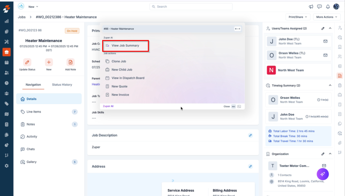Collapse the Timelog Summary section

330,85
